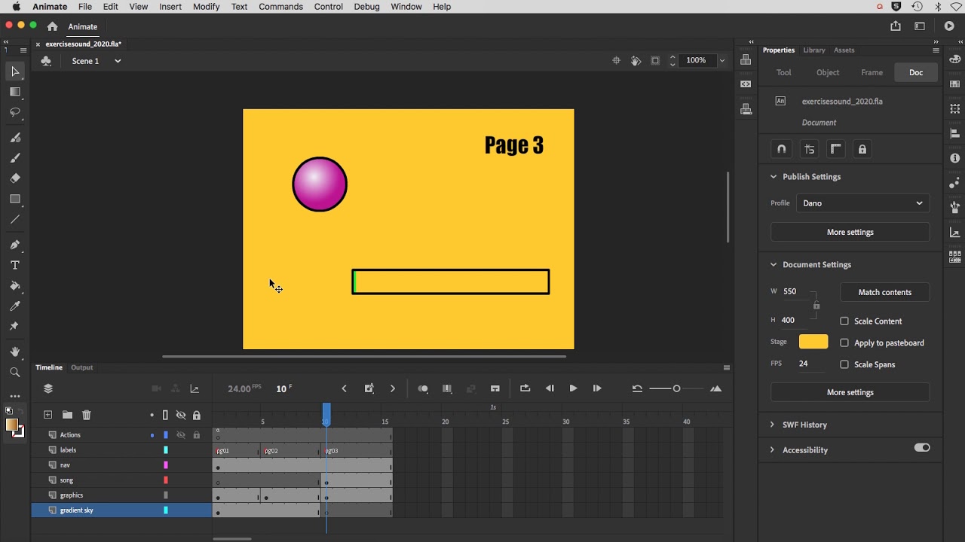Switch to the Output tab

tap(81, 368)
